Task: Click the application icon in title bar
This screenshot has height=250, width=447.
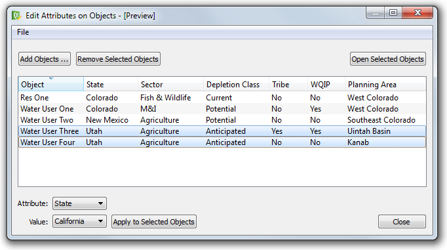Action: click(x=16, y=15)
